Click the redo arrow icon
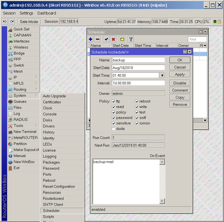 [x=11, y=22]
